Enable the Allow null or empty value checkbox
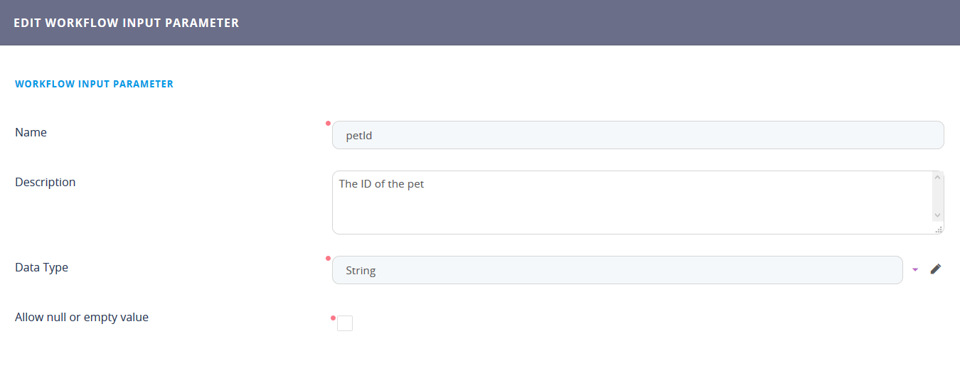This screenshot has width=960, height=383. [345, 323]
